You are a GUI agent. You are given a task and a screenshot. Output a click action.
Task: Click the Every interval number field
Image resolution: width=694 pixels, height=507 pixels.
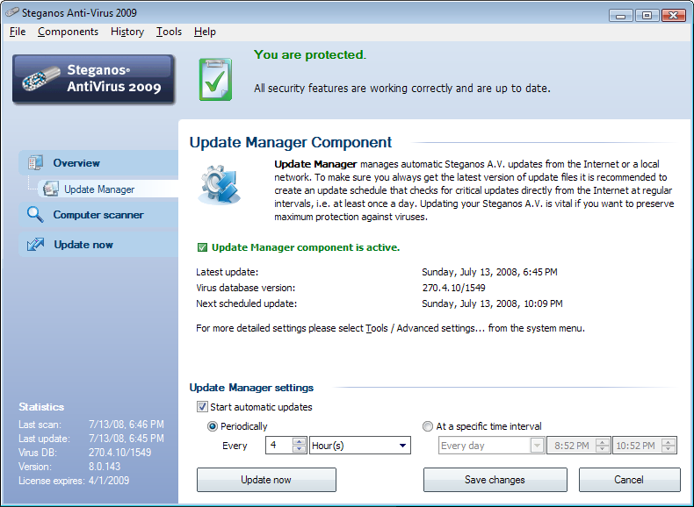click(x=279, y=445)
